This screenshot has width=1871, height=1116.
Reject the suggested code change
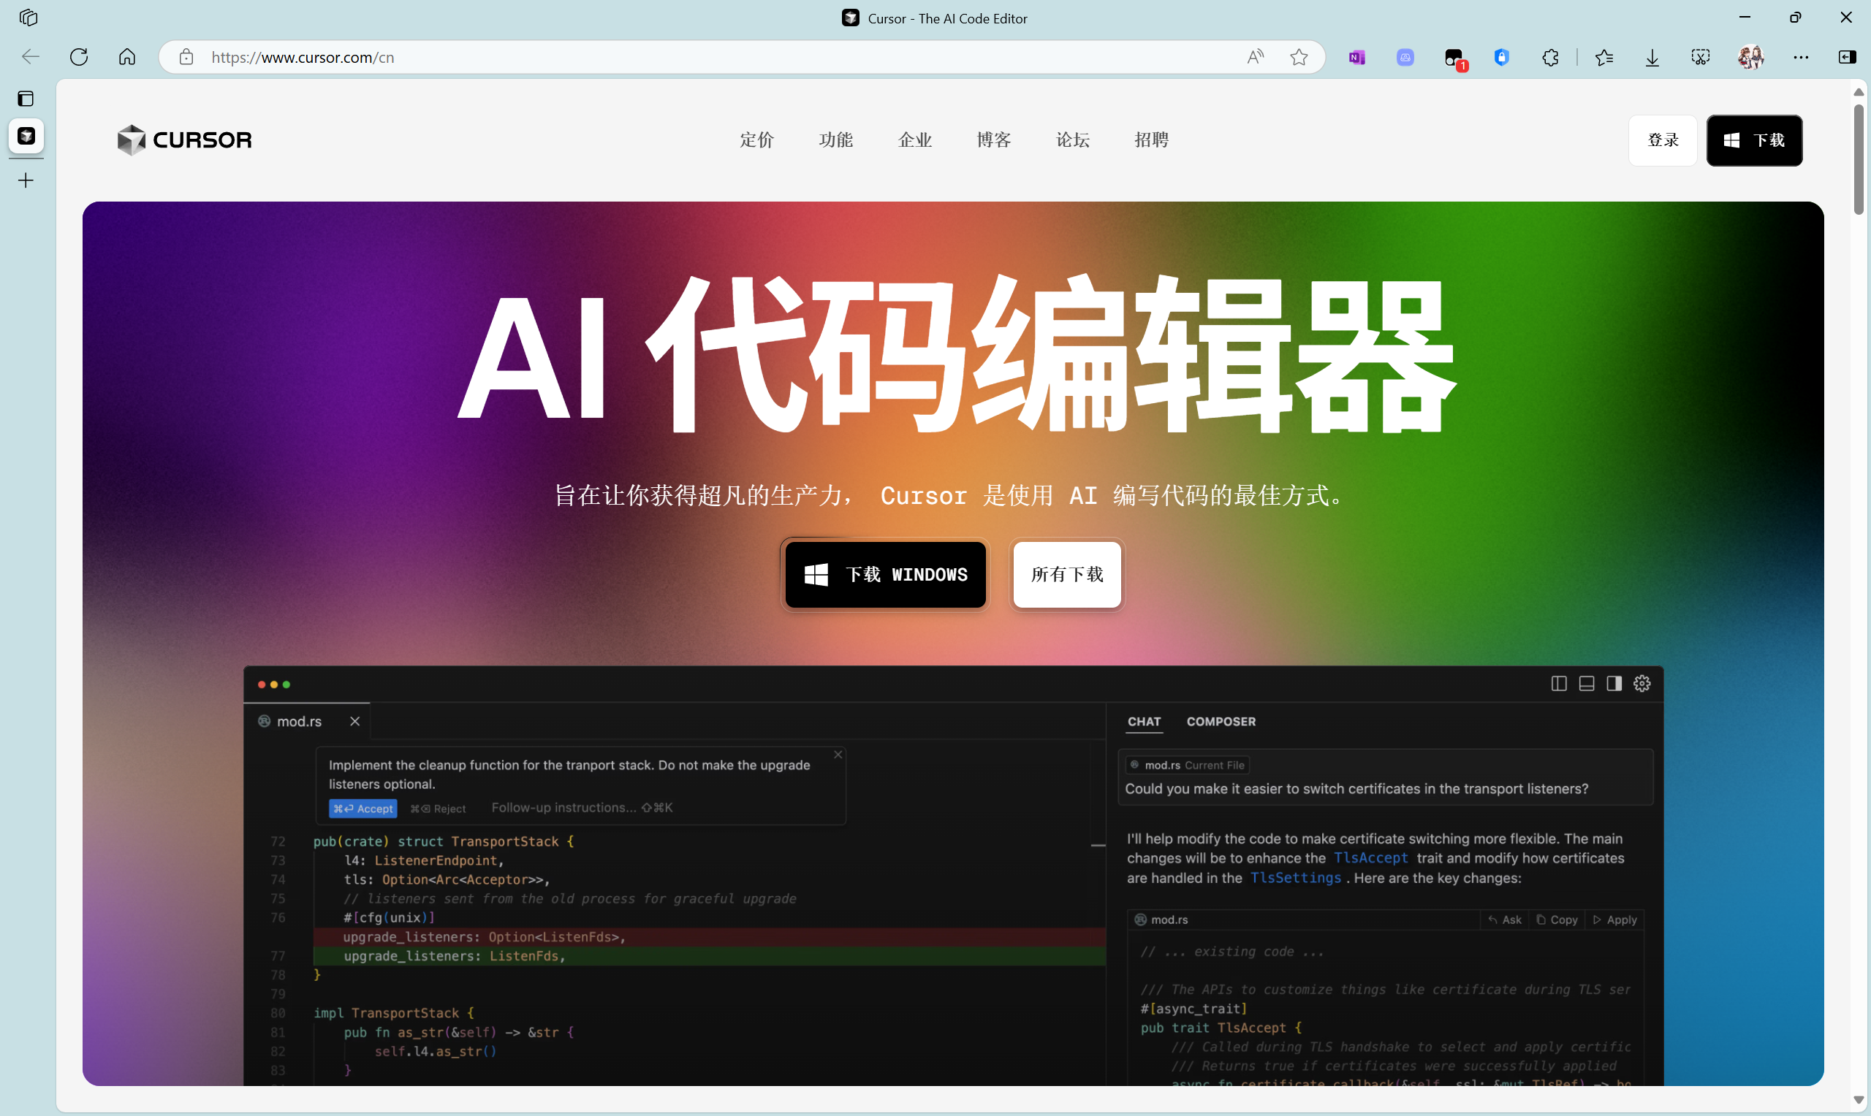pos(438,809)
